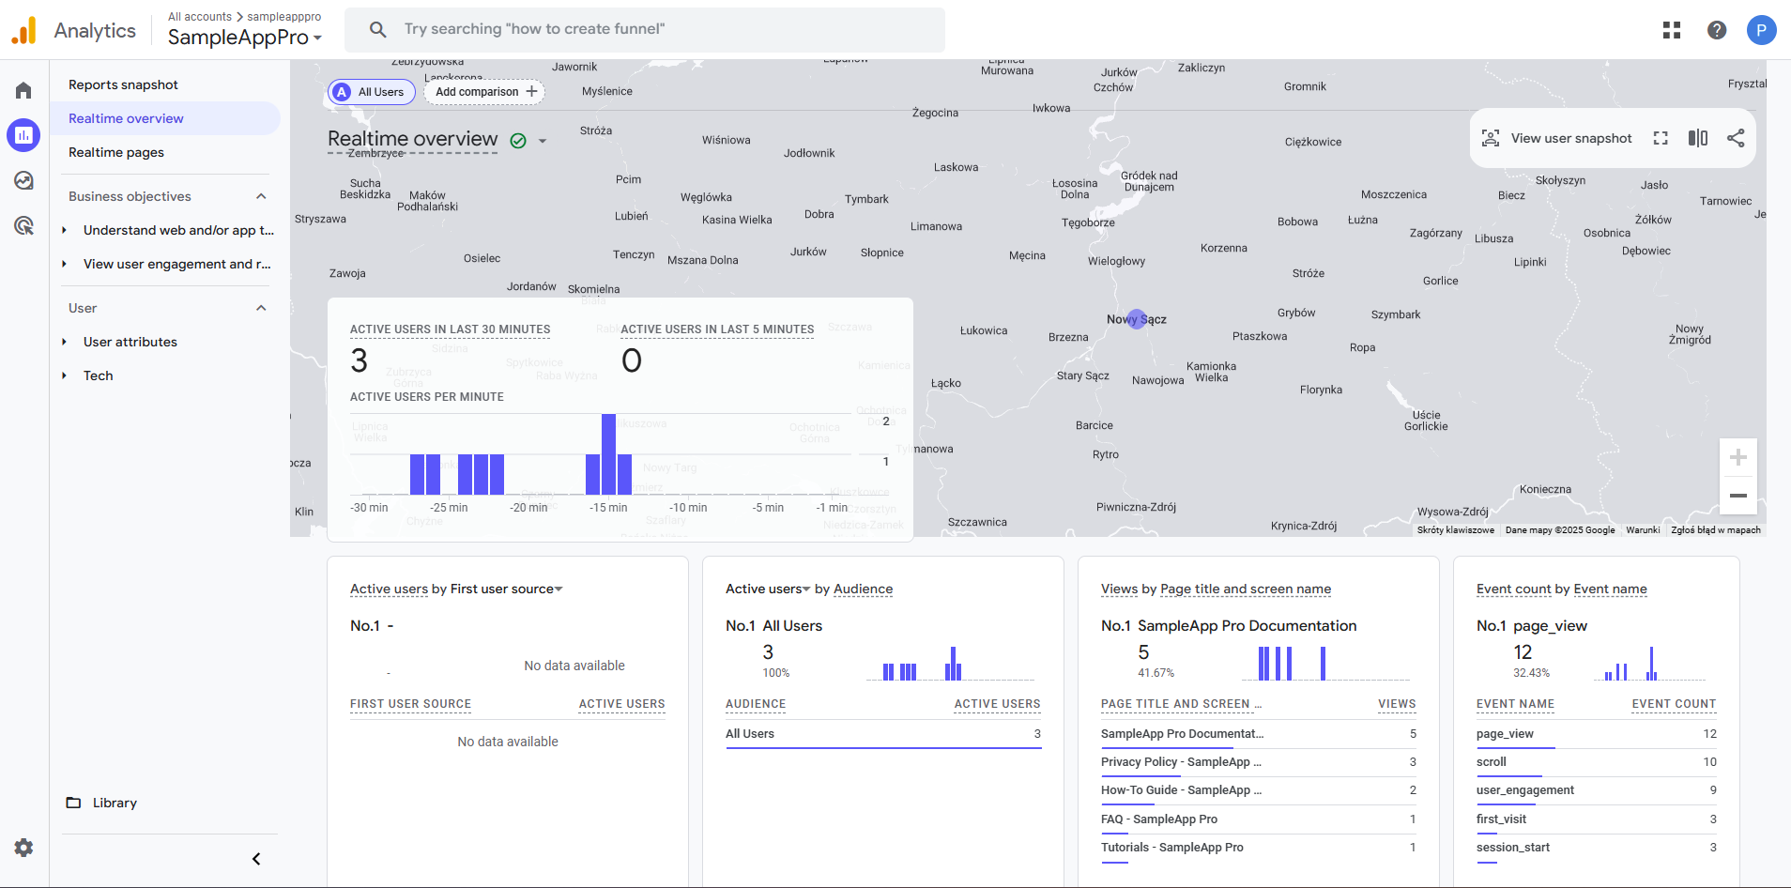Open the Advertising icon in sidebar
Image resolution: width=1791 pixels, height=888 pixels.
coord(23,225)
